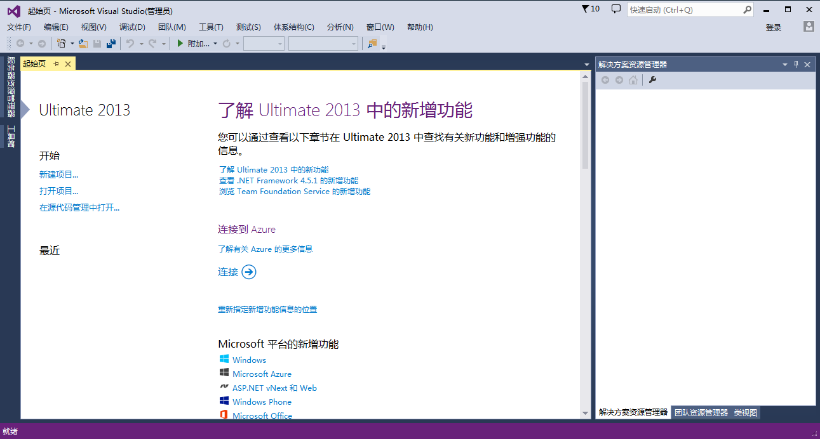Close the 起始页 tab
Image resolution: width=820 pixels, height=439 pixels.
click(67, 64)
